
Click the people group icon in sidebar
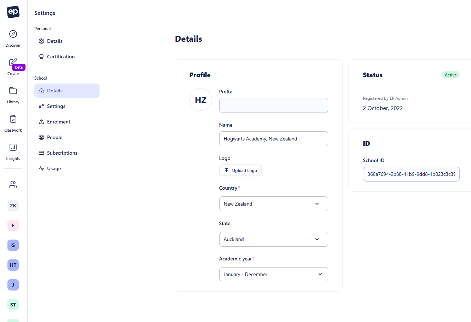(x=13, y=184)
